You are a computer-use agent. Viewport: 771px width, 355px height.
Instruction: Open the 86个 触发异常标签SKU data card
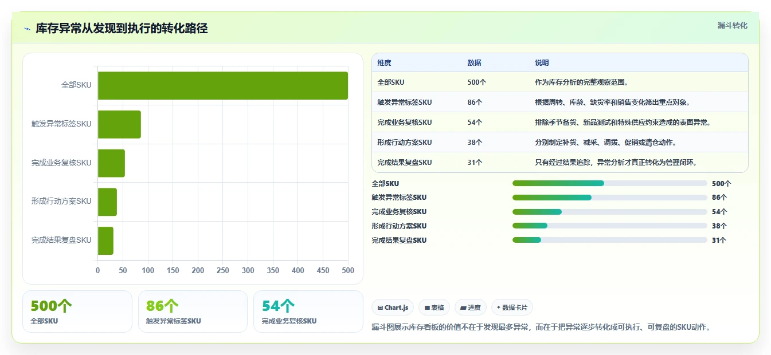coord(193,311)
